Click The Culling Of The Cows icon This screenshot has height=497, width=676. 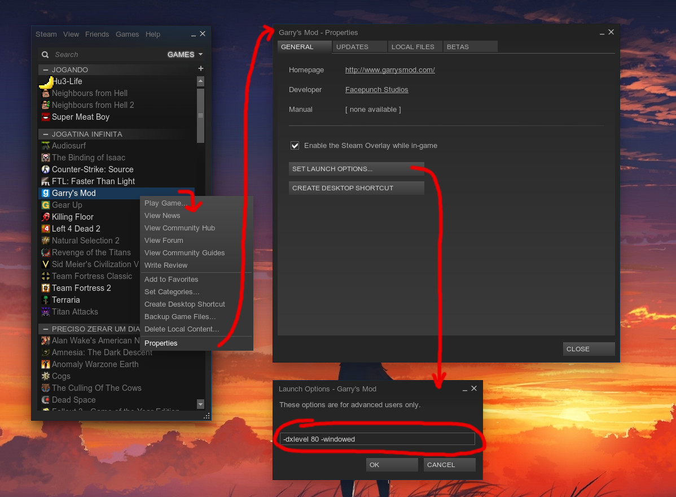click(x=46, y=389)
